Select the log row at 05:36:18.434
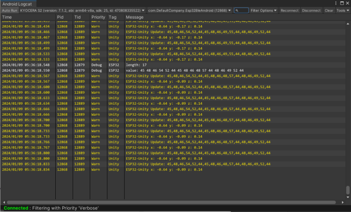Screen dimensions: 351x212 click(173, 26)
